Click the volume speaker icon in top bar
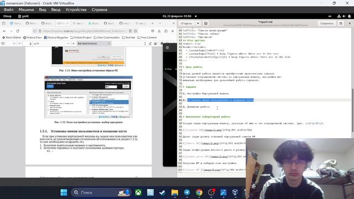The width and height of the screenshot is (354, 199). [x=344, y=16]
